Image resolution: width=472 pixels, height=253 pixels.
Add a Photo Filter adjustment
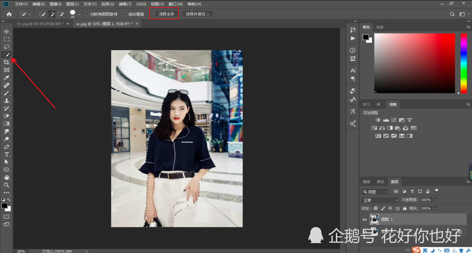[398, 128]
